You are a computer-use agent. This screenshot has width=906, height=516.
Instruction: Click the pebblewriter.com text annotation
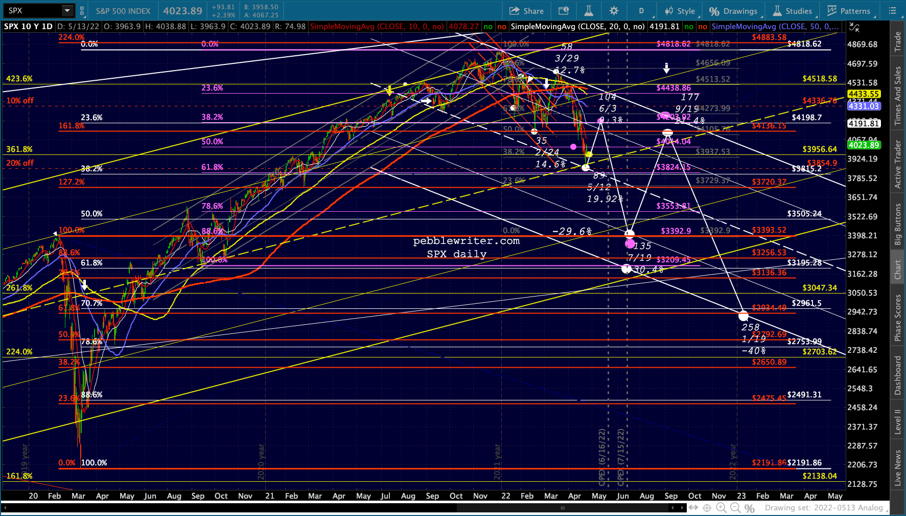click(466, 241)
